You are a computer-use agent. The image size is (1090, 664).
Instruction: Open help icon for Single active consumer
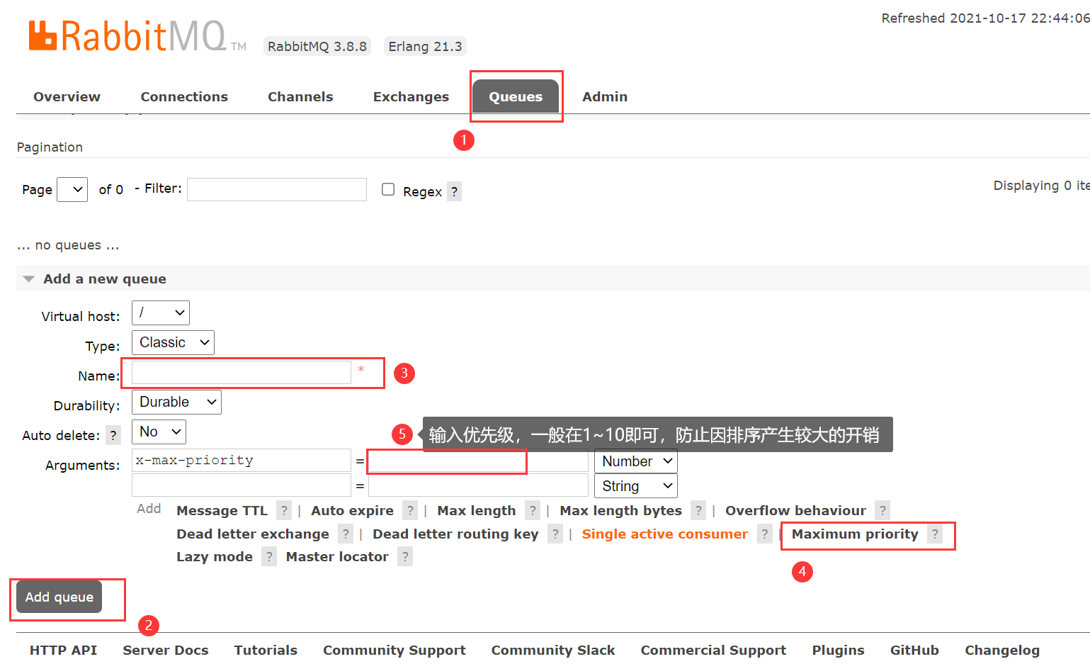764,534
